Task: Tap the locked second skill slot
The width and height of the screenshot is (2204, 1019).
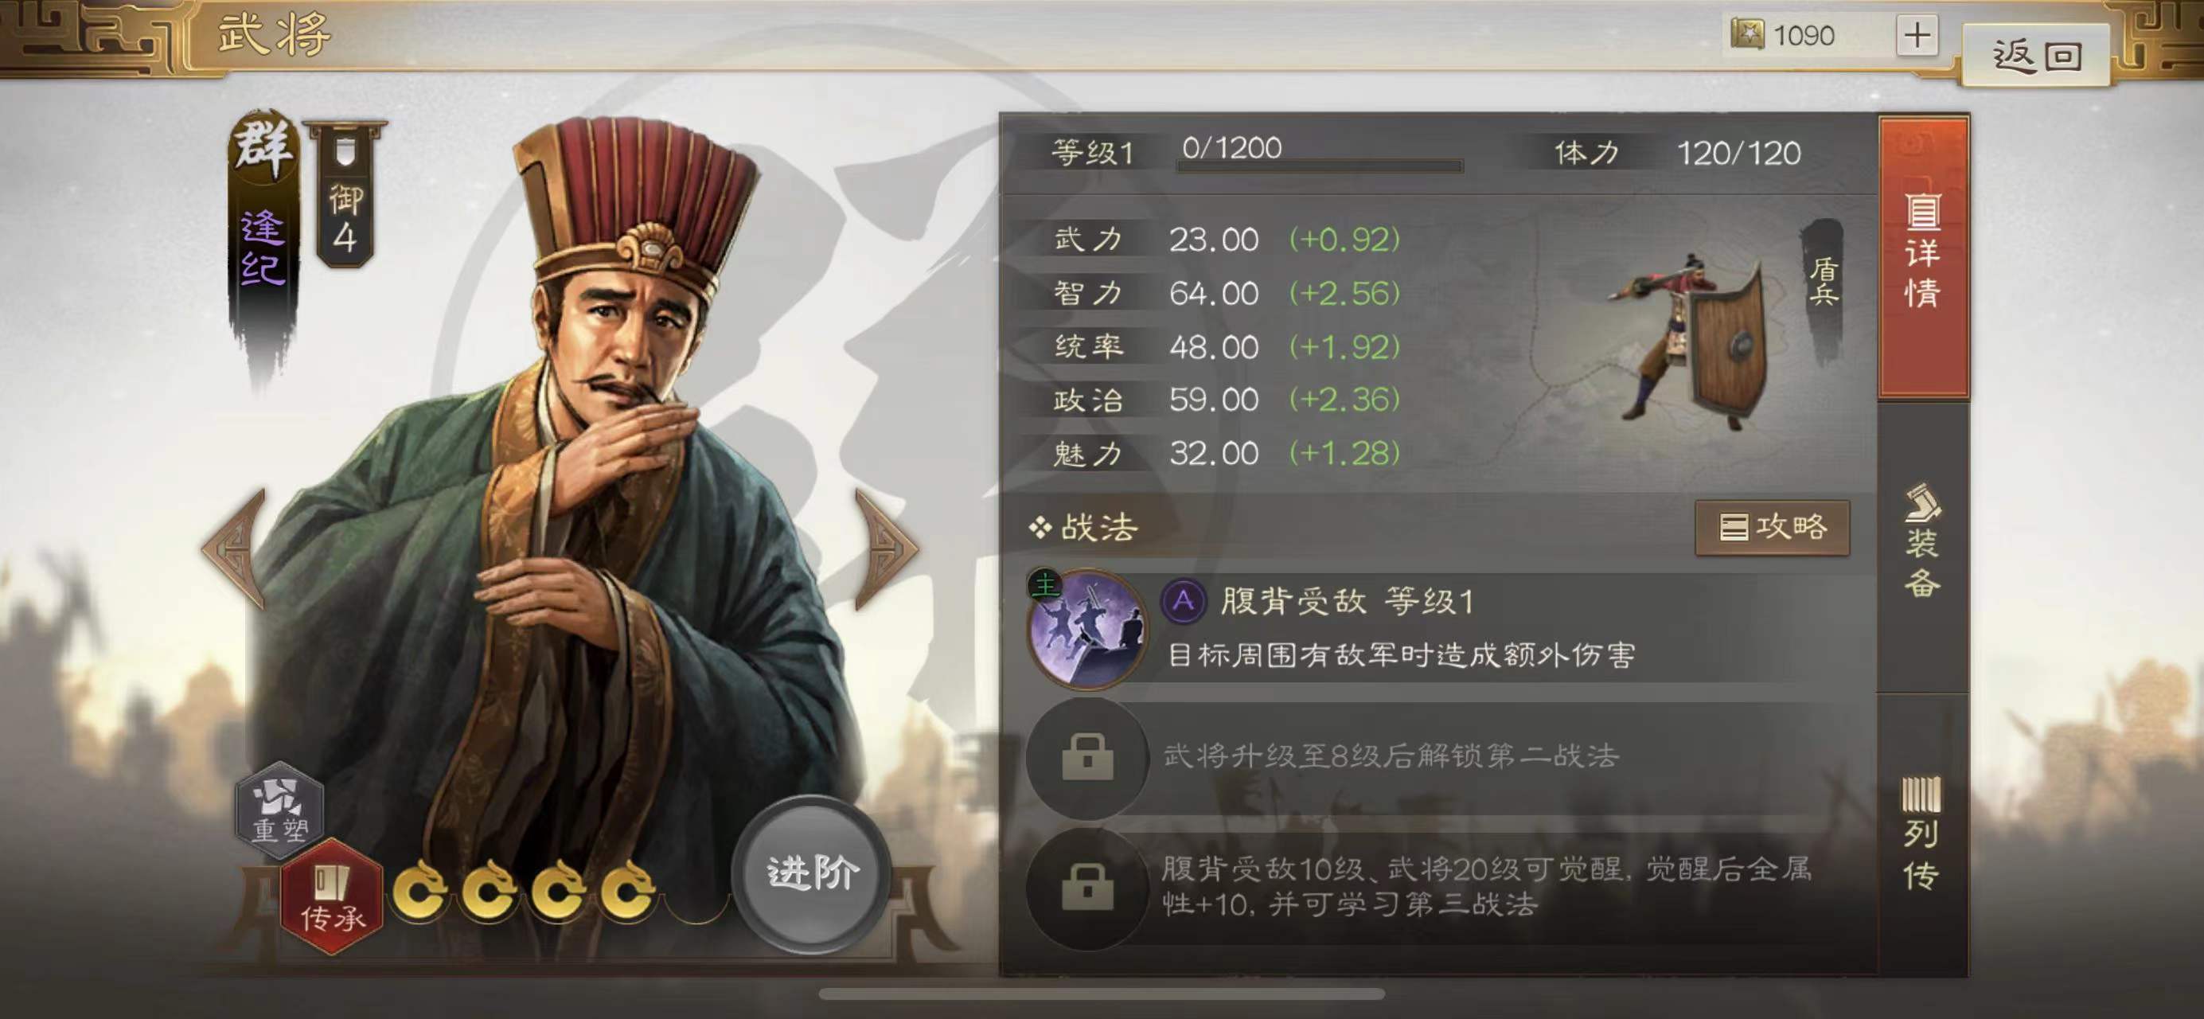Action: (1087, 757)
